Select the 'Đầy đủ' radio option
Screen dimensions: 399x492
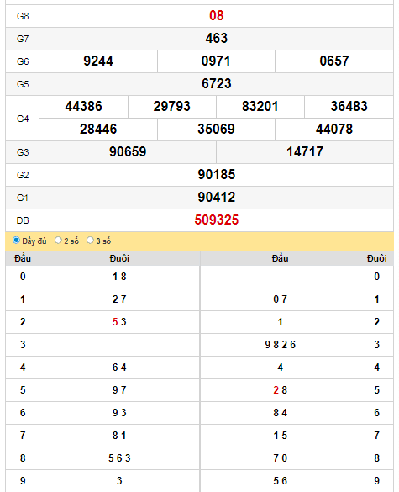pos(16,241)
